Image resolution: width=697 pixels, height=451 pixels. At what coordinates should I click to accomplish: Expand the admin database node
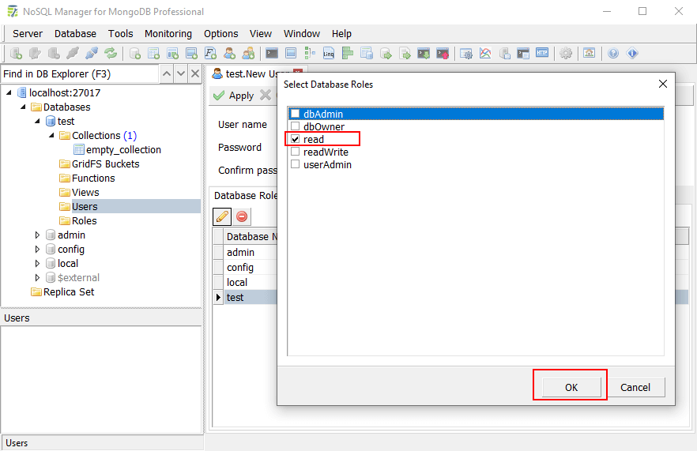click(x=37, y=235)
